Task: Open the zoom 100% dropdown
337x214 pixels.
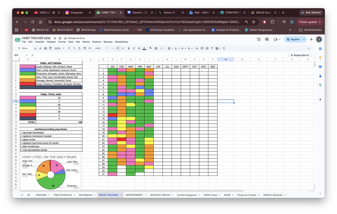Action: click(59, 48)
